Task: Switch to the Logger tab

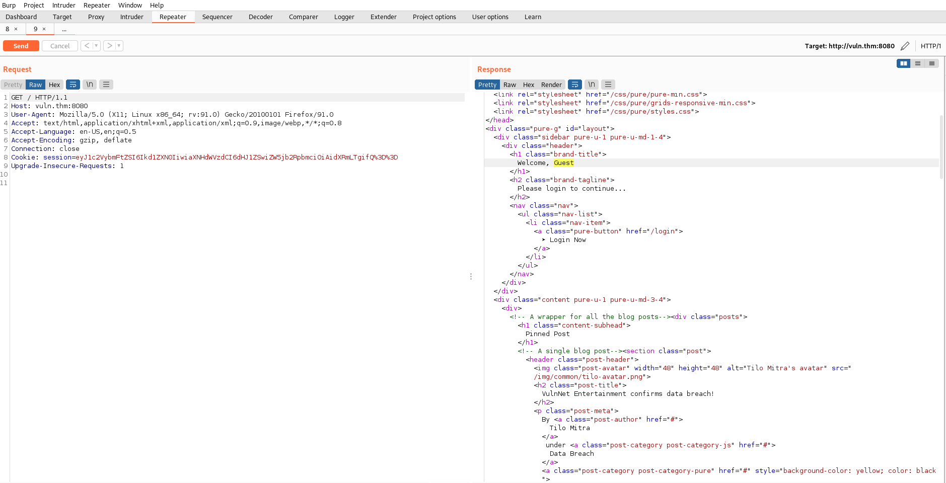Action: tap(344, 17)
